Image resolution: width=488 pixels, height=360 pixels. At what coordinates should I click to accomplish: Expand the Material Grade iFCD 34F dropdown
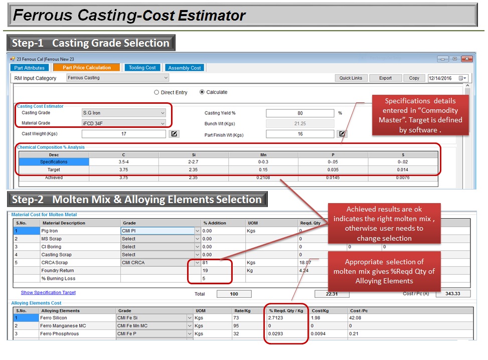point(162,123)
